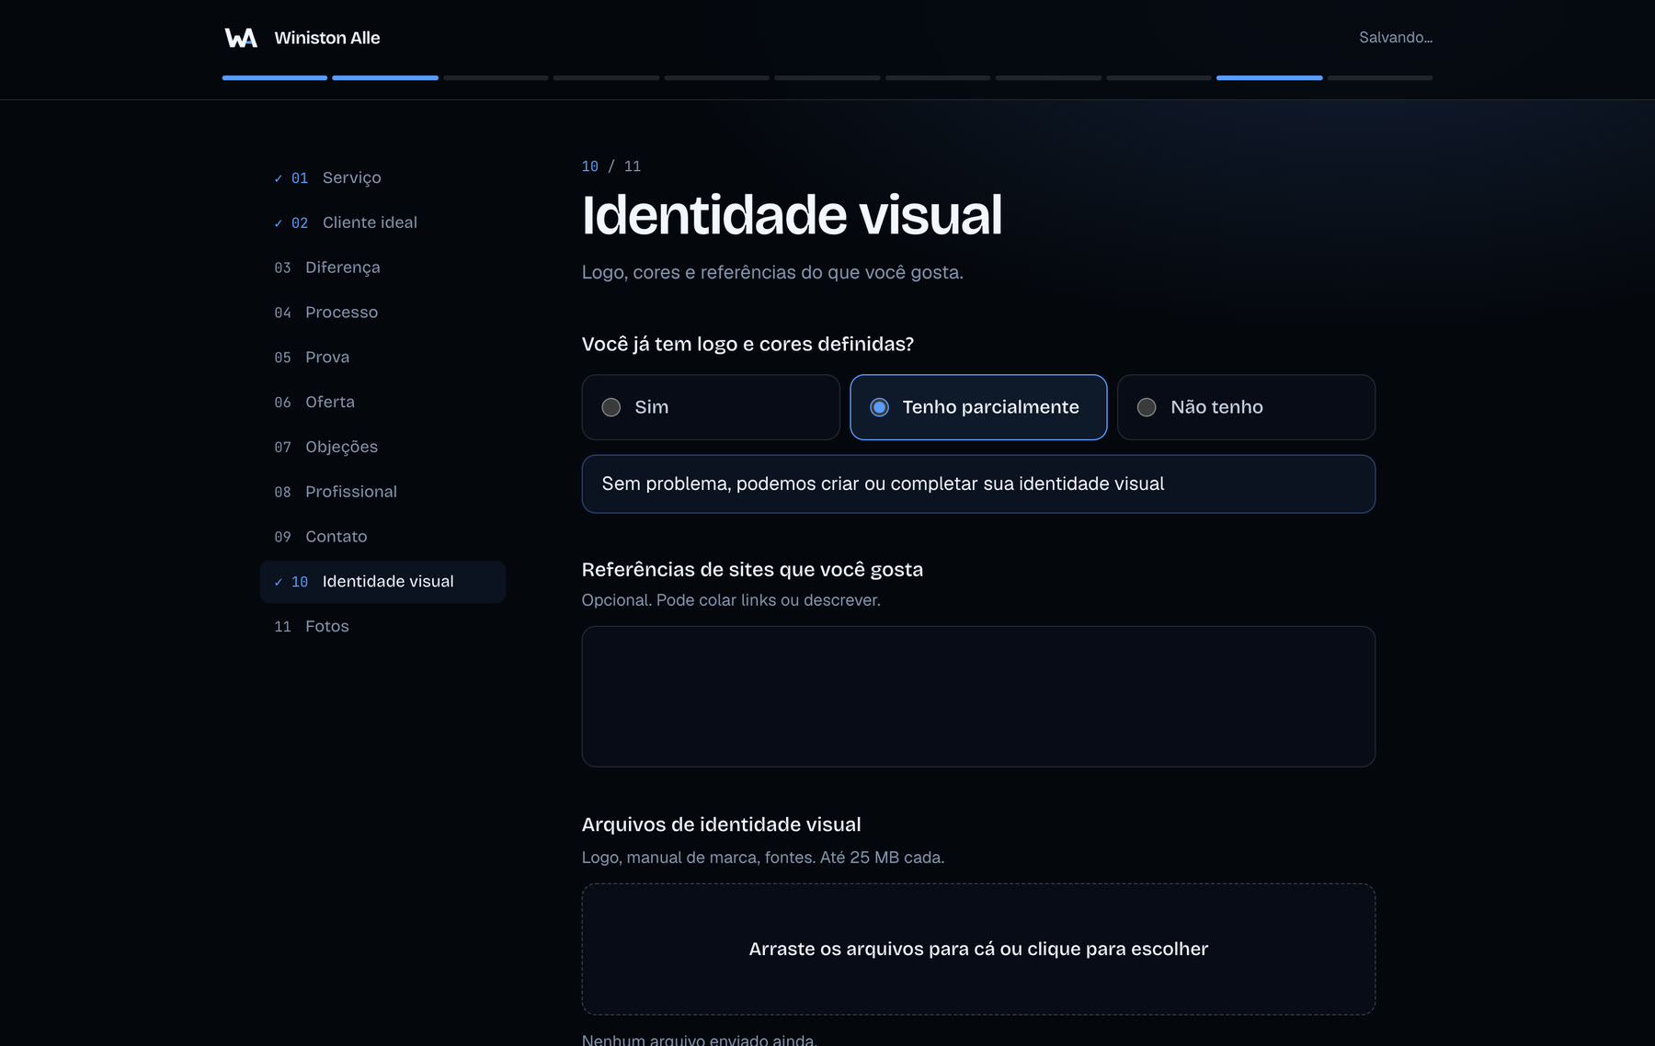Click the Winiston Alle WA logo icon

coord(241,38)
